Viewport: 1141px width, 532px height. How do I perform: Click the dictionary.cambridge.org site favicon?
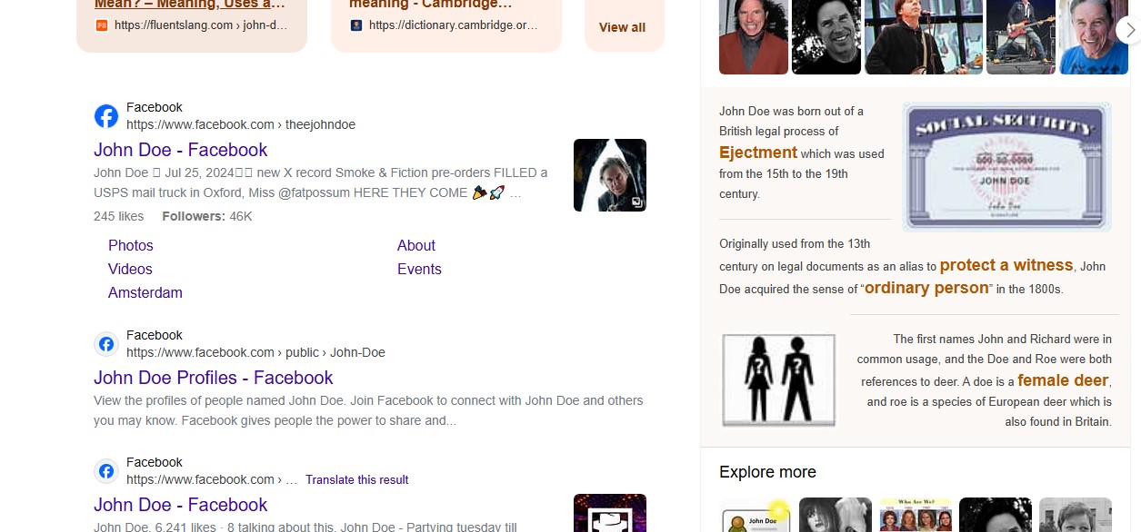(x=356, y=25)
